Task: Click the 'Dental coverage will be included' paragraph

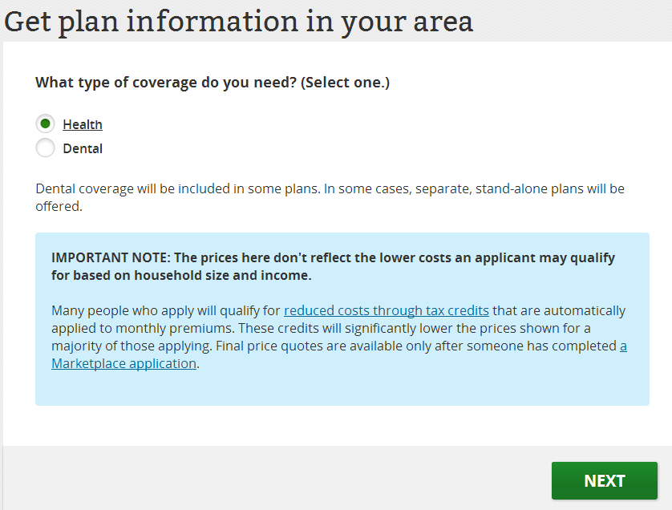Action: click(x=330, y=197)
